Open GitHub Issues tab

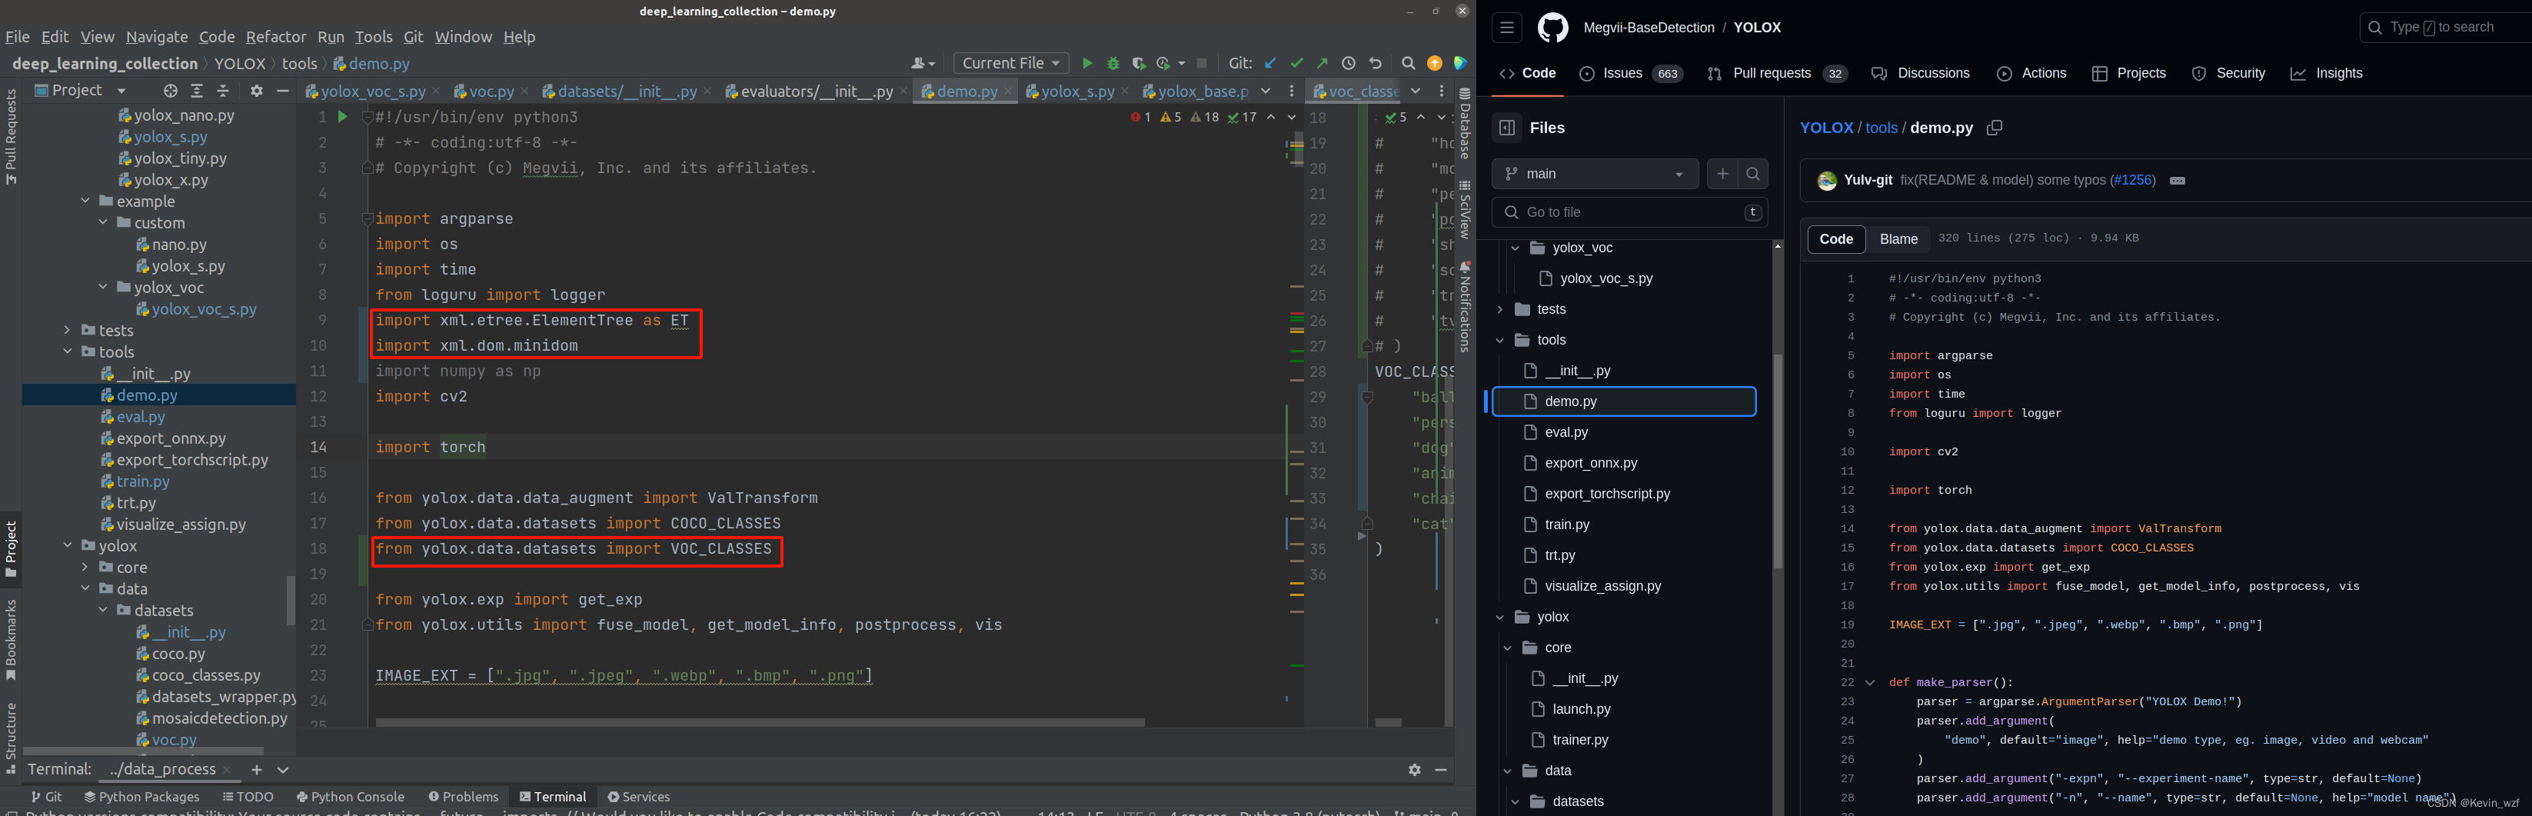click(x=1632, y=73)
